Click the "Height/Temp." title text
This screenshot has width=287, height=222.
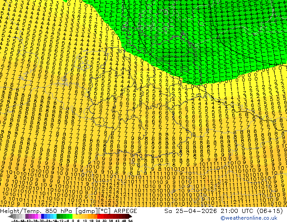[x=20, y=211]
